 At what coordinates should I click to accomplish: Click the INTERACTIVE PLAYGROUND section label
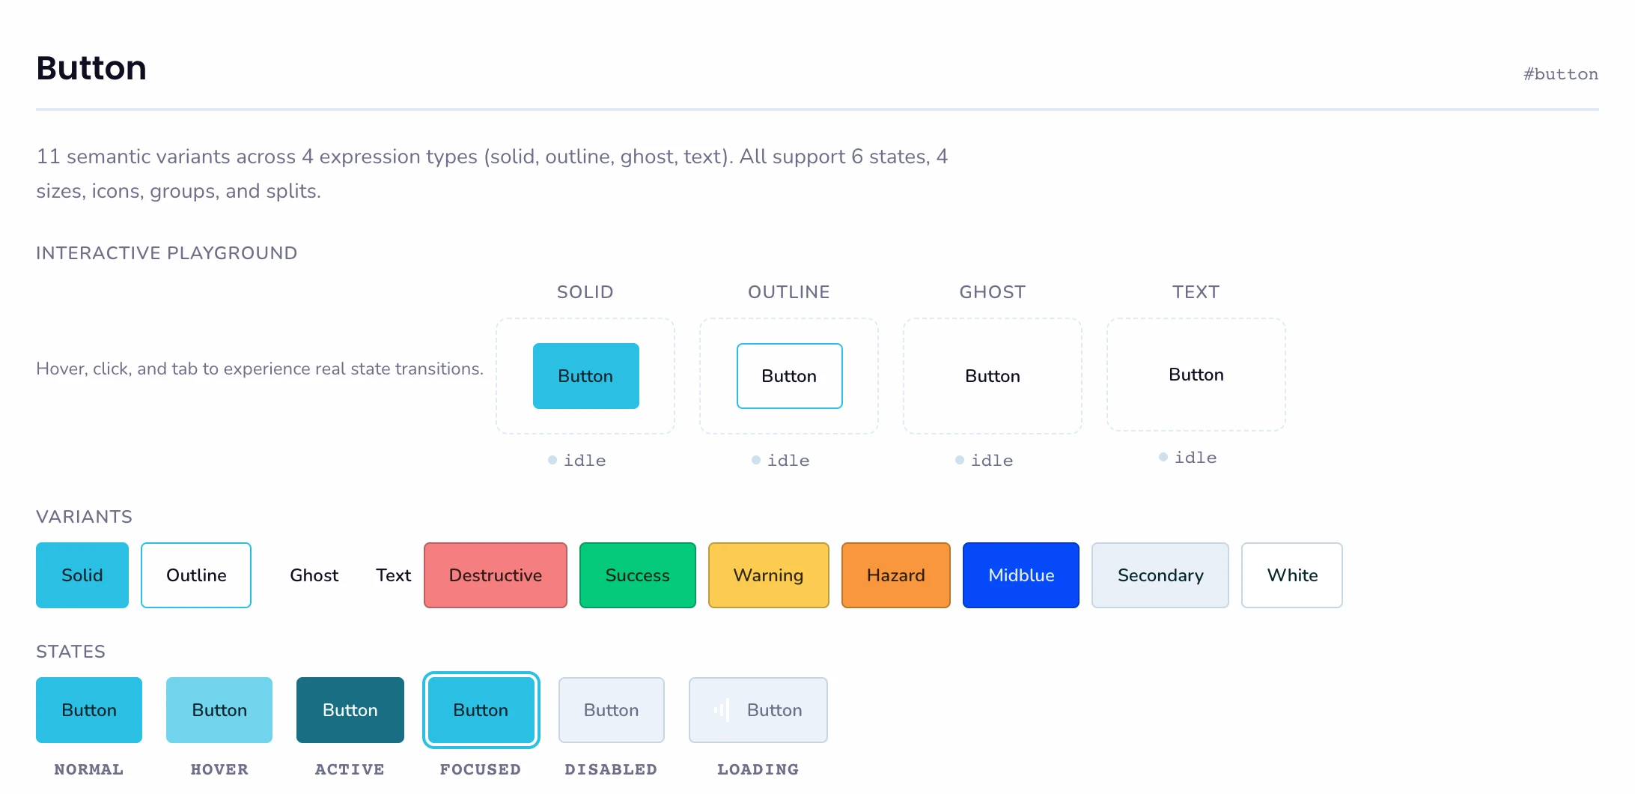(x=167, y=253)
